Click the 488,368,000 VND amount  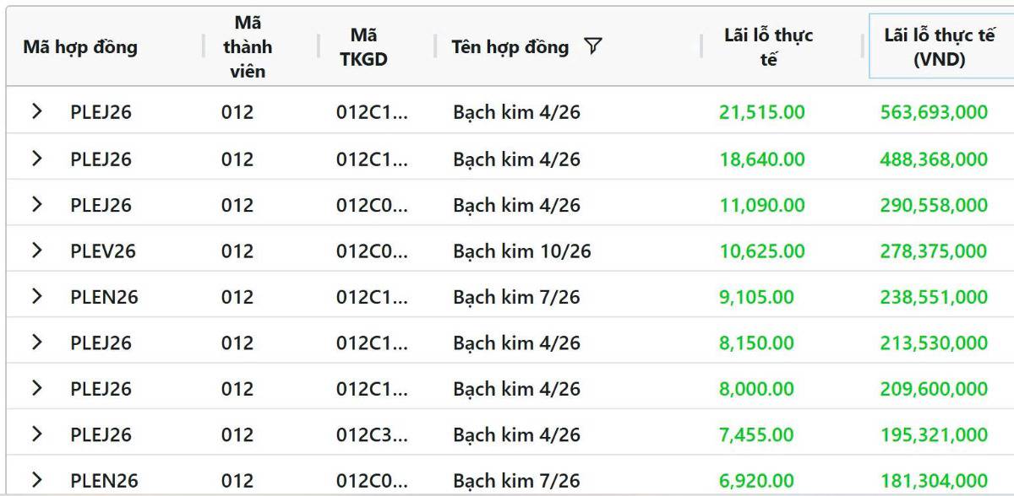[x=934, y=159]
